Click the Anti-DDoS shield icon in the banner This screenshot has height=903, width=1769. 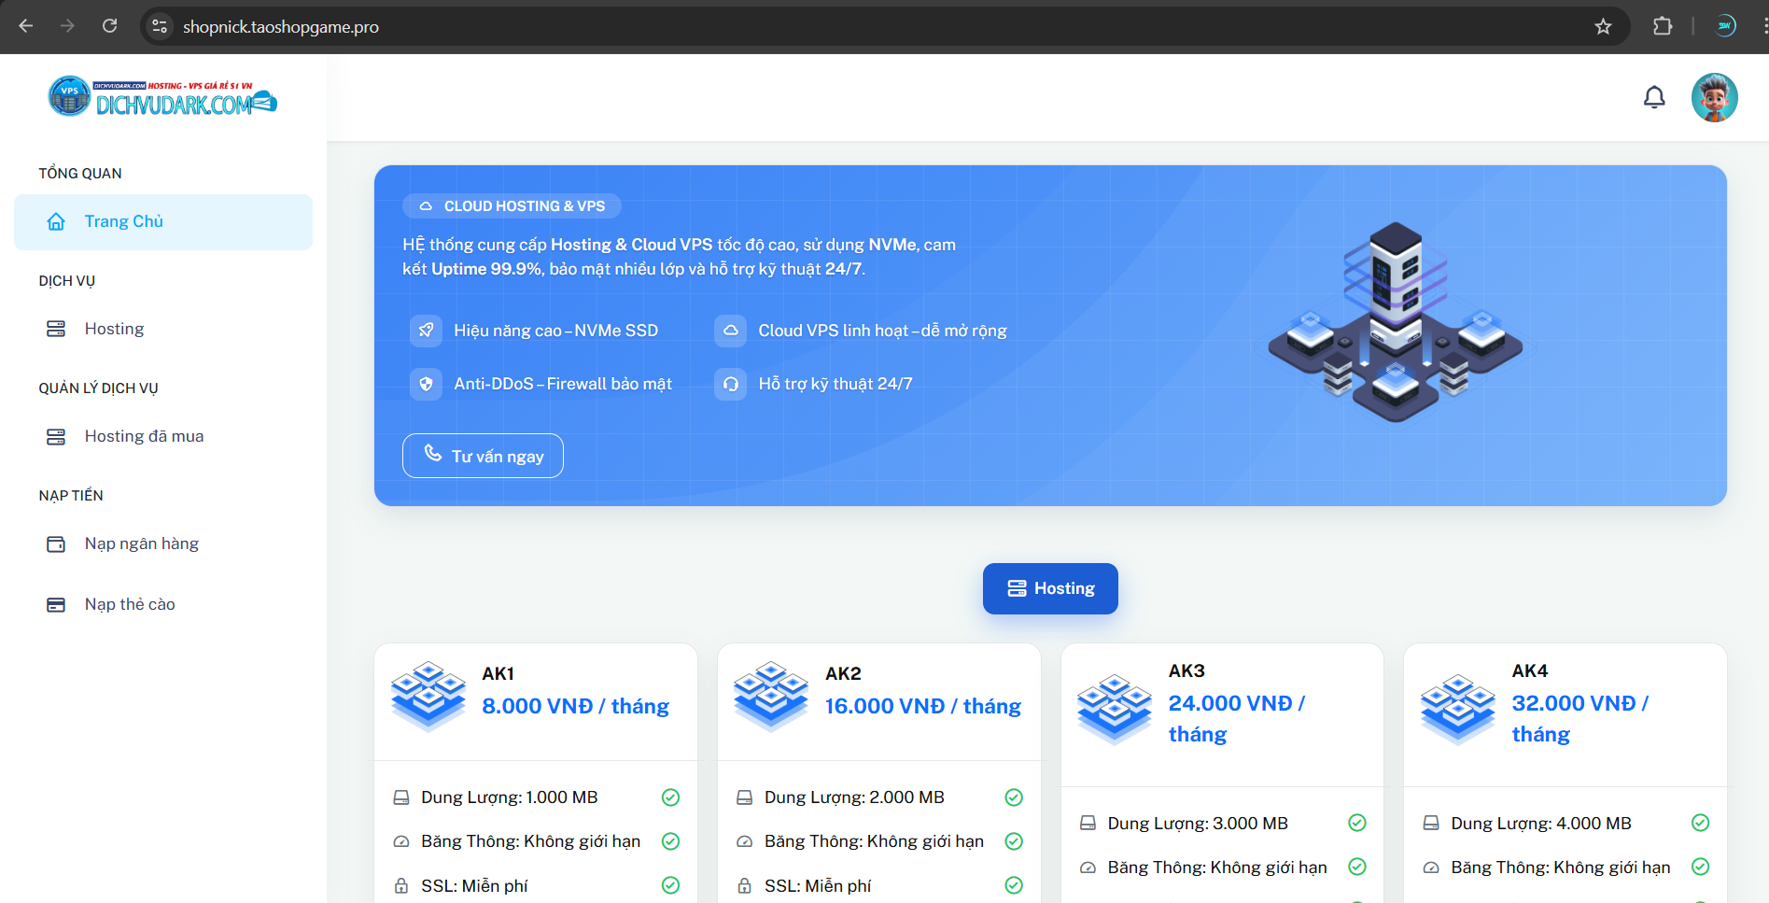[x=426, y=383]
